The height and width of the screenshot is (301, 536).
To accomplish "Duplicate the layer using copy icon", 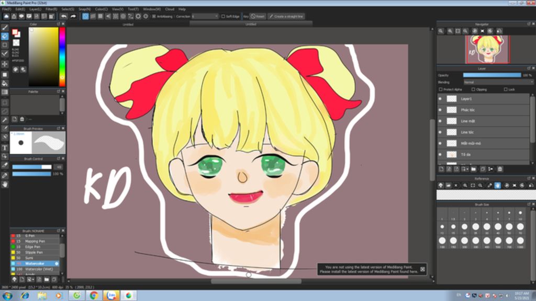I will (x=483, y=169).
